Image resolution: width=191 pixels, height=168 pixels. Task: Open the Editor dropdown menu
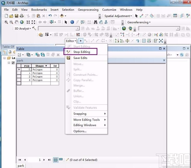click(x=71, y=41)
